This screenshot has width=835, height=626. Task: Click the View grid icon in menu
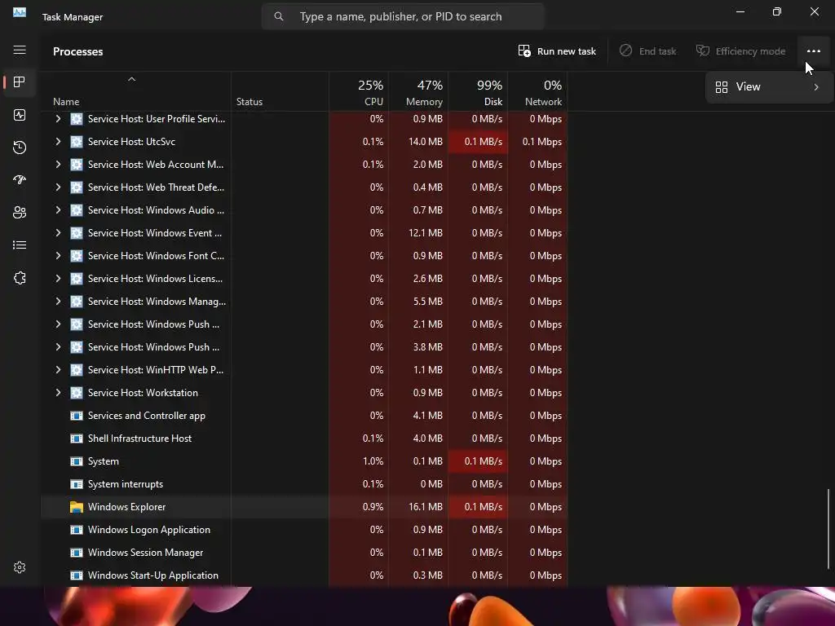722,86
